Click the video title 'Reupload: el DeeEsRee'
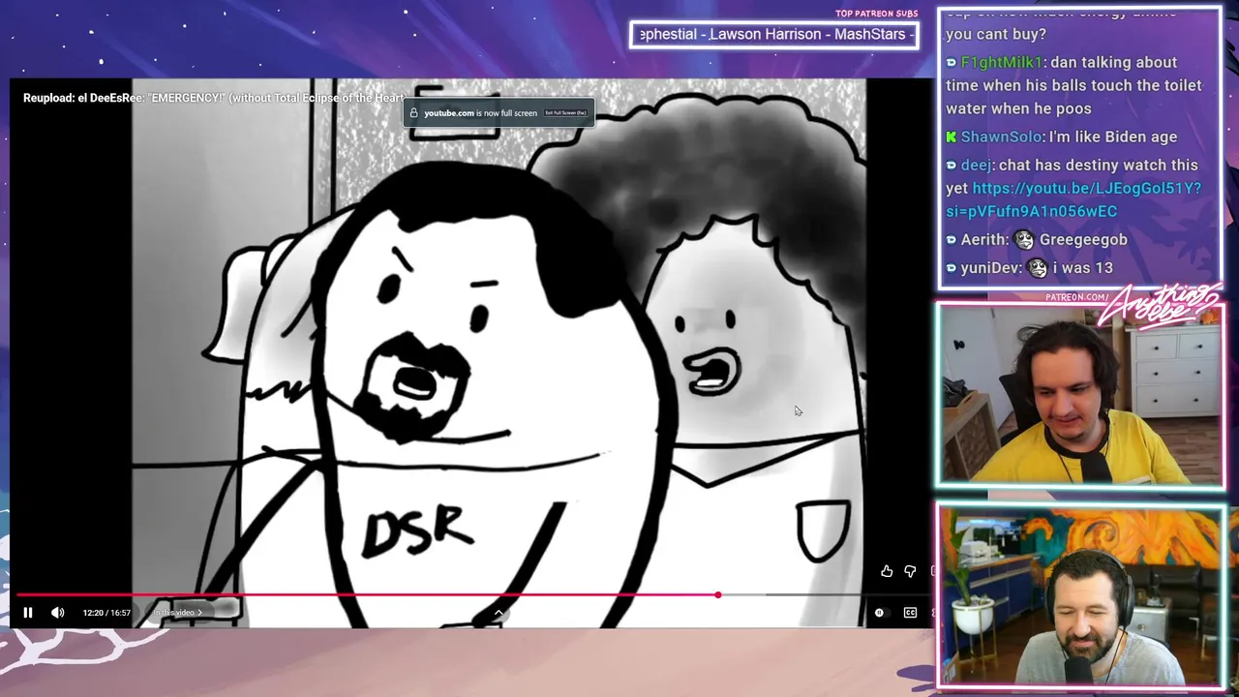Image resolution: width=1239 pixels, height=697 pixels. (214, 98)
